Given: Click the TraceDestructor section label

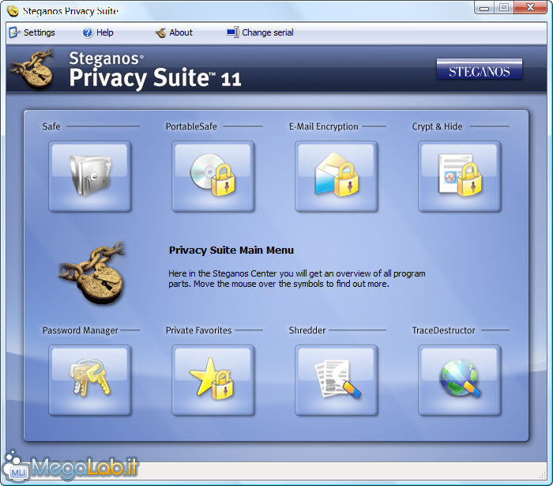Looking at the screenshot, I should (443, 330).
